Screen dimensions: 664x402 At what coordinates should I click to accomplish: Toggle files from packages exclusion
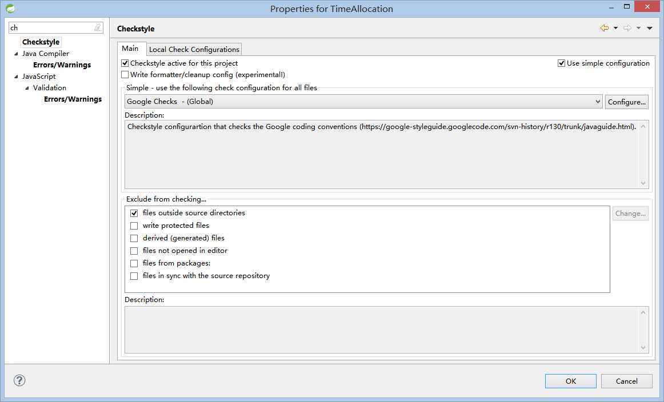[134, 263]
